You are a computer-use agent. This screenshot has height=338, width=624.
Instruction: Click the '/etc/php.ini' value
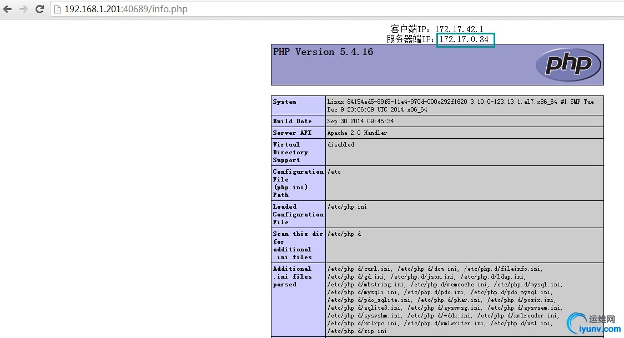[x=347, y=207]
